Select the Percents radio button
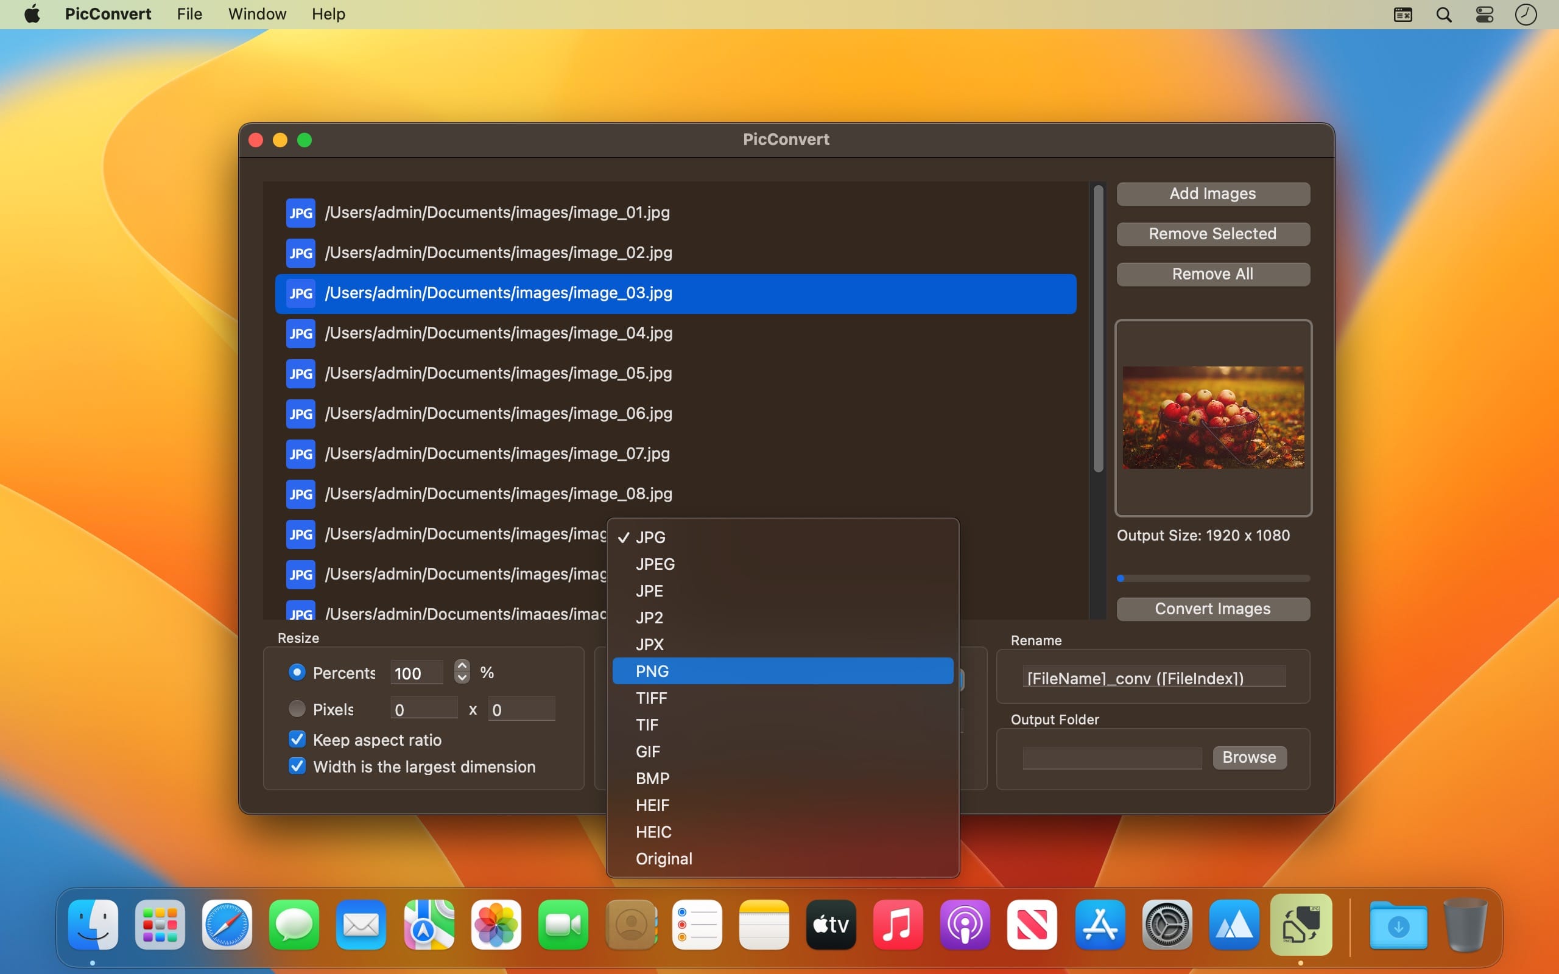This screenshot has height=974, width=1559. coord(297,672)
